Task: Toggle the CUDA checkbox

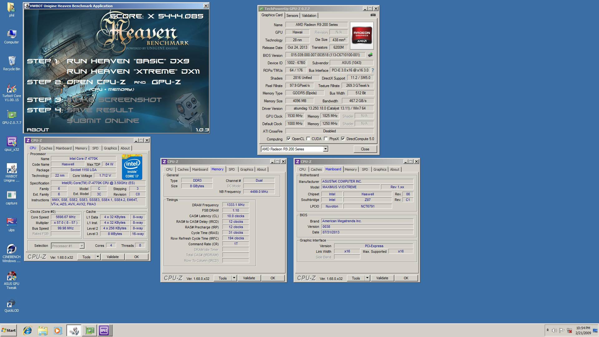Action: pos(308,139)
